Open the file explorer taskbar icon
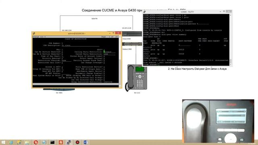This screenshot has height=145, width=258. [x=27, y=142]
